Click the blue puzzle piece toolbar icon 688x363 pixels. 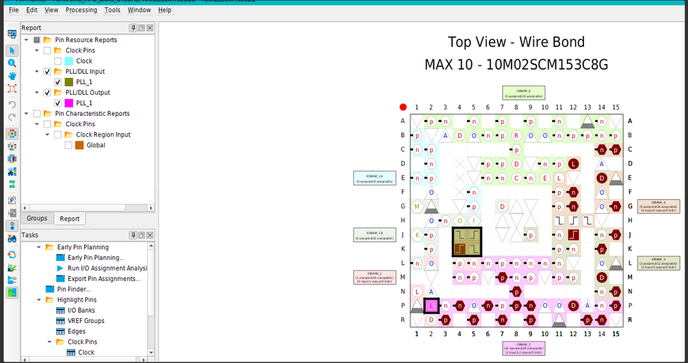(12, 172)
